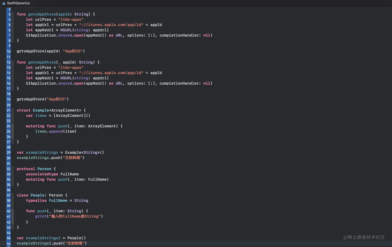Click UIApplication on line 16
The height and width of the screenshot is (247, 392).
tap(41, 83)
